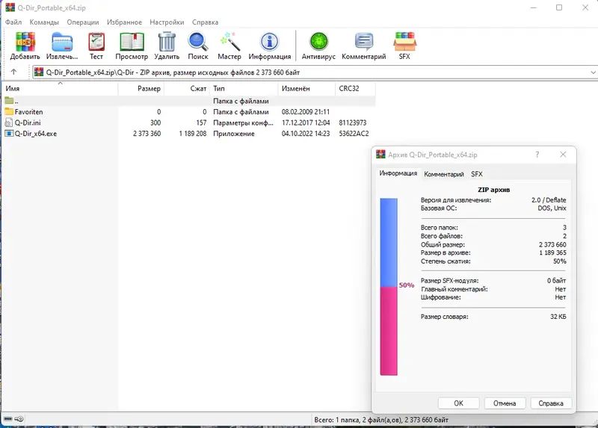Click the Приложение type cell

(234, 134)
